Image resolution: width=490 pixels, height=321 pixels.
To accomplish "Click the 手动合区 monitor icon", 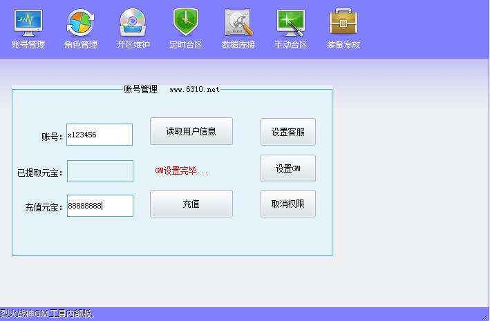I will tap(291, 23).
